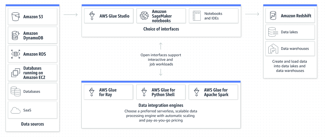Open the Amazon Redshift box label
The width and height of the screenshot is (325, 137).
(x=296, y=16)
